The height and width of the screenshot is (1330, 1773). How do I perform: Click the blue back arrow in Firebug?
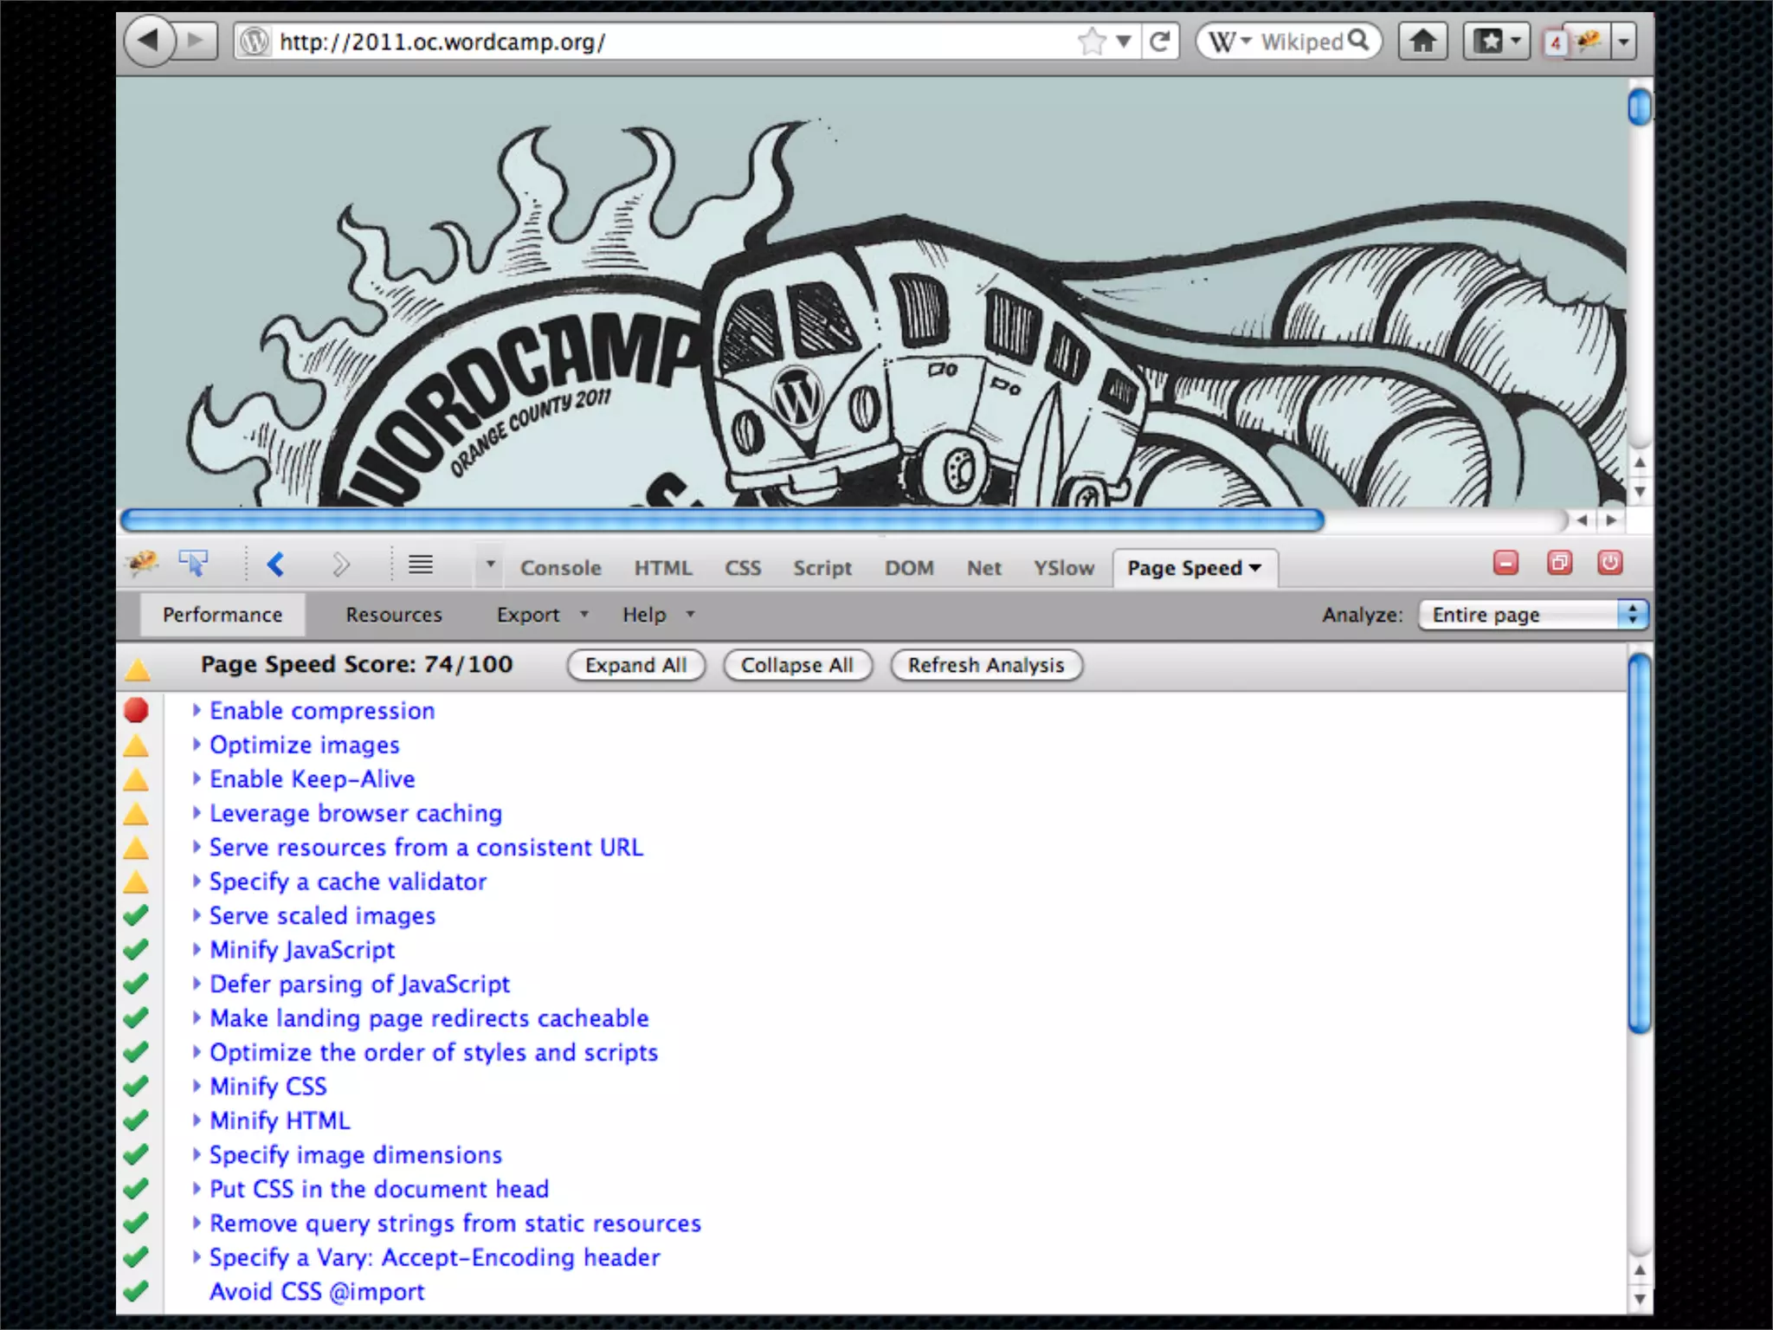275,565
